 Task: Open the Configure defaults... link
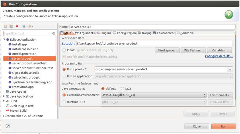[x=219, y=56]
